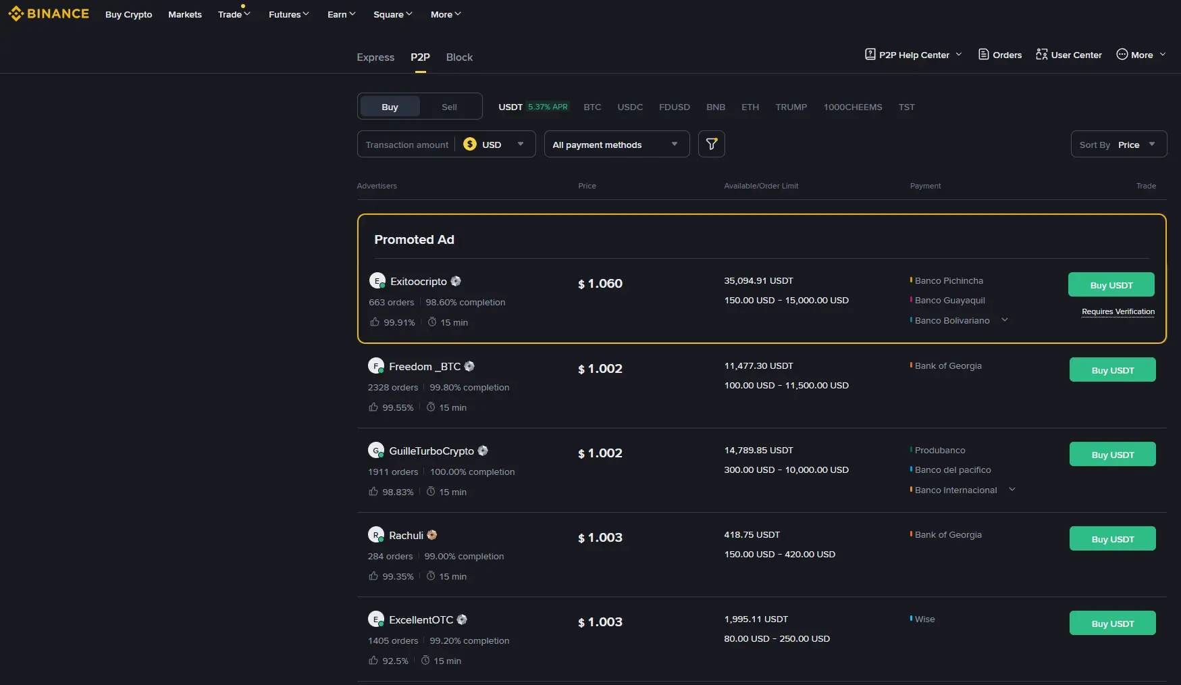Click the Wise payment method label
Viewport: 1181px width, 685px height.
[924, 619]
